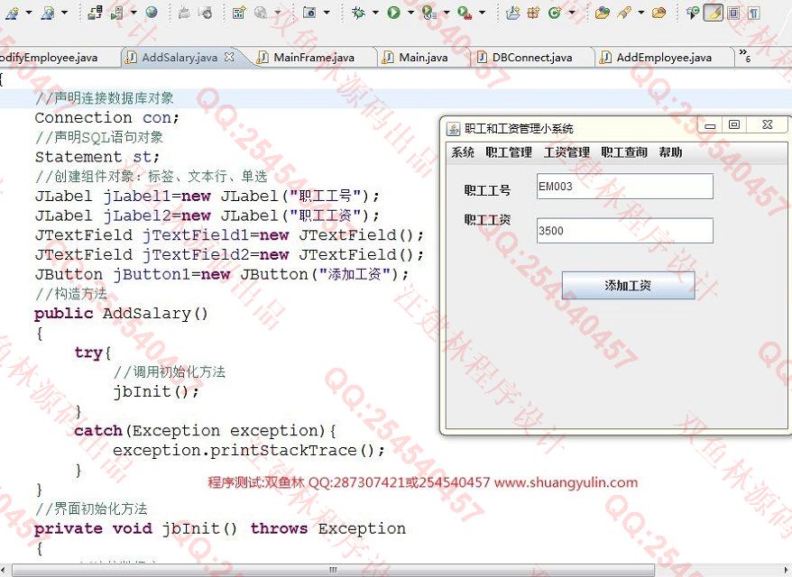The width and height of the screenshot is (792, 577).
Task: Click the editor horizontal scrollbar thumb
Action: click(334, 570)
